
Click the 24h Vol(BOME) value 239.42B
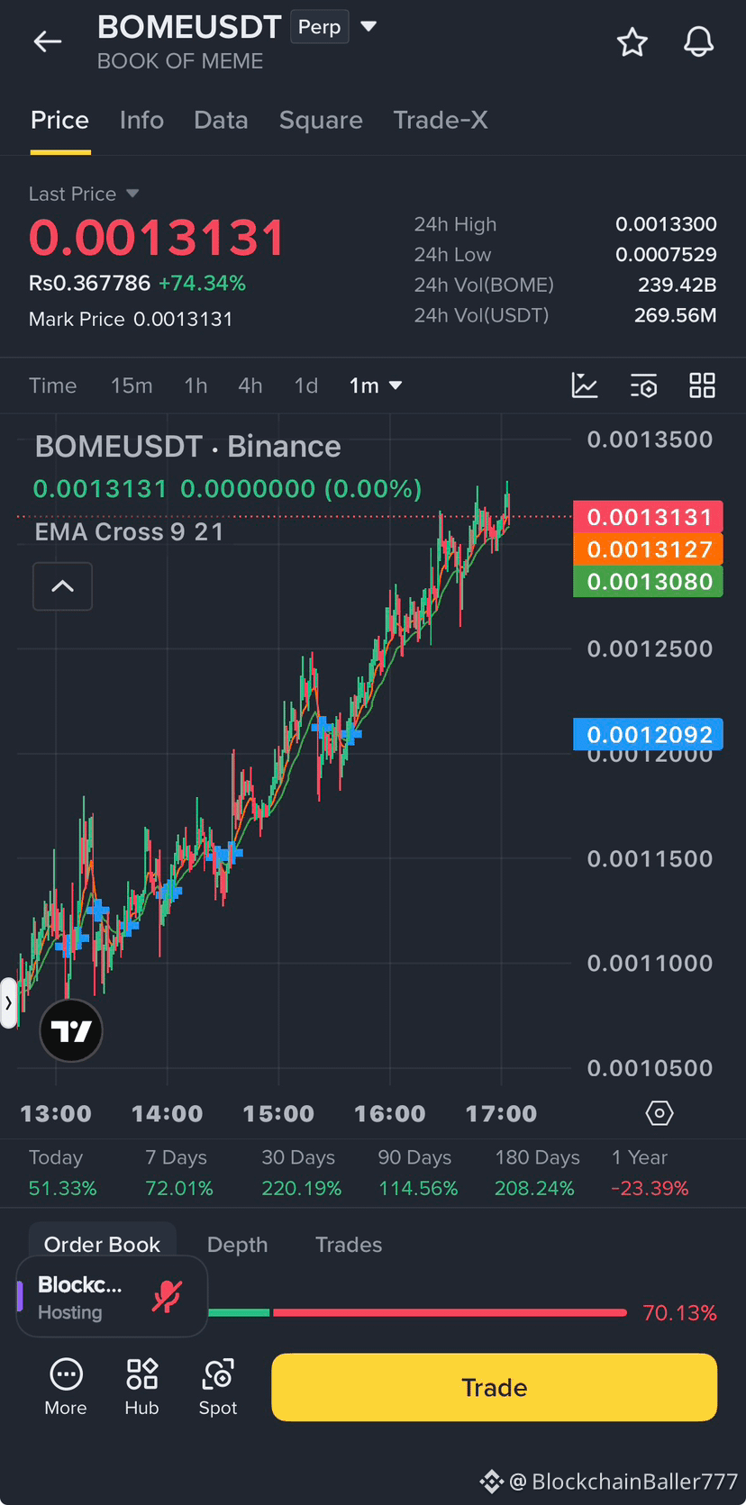(x=678, y=285)
